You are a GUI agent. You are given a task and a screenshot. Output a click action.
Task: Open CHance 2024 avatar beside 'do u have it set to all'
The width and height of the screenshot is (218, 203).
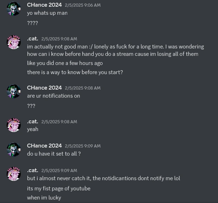14,150
